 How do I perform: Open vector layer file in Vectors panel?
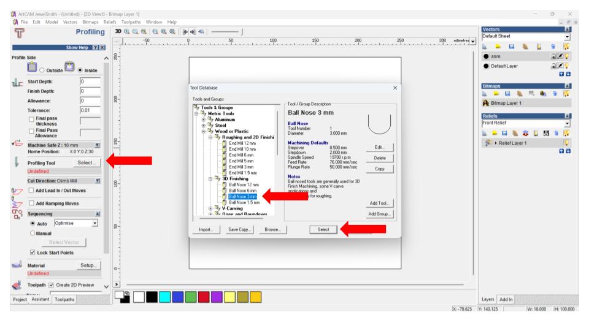pyautogui.click(x=498, y=47)
